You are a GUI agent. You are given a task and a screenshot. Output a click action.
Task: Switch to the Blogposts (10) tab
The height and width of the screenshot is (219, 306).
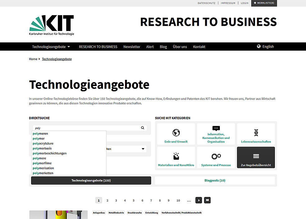click(x=215, y=180)
